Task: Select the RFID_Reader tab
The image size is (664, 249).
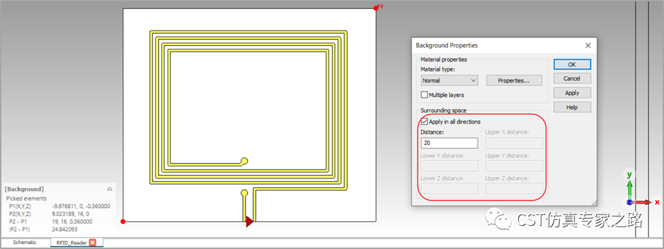Action: pos(72,243)
